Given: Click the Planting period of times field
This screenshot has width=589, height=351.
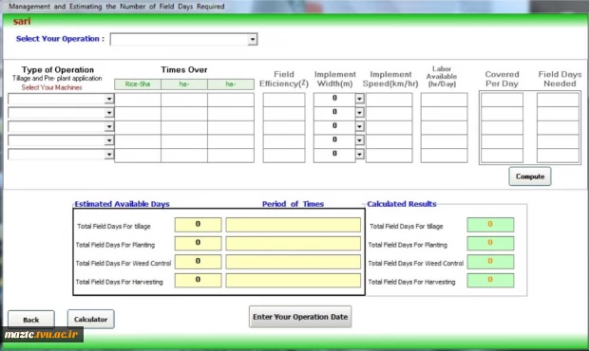Looking at the screenshot, I should coord(293,243).
